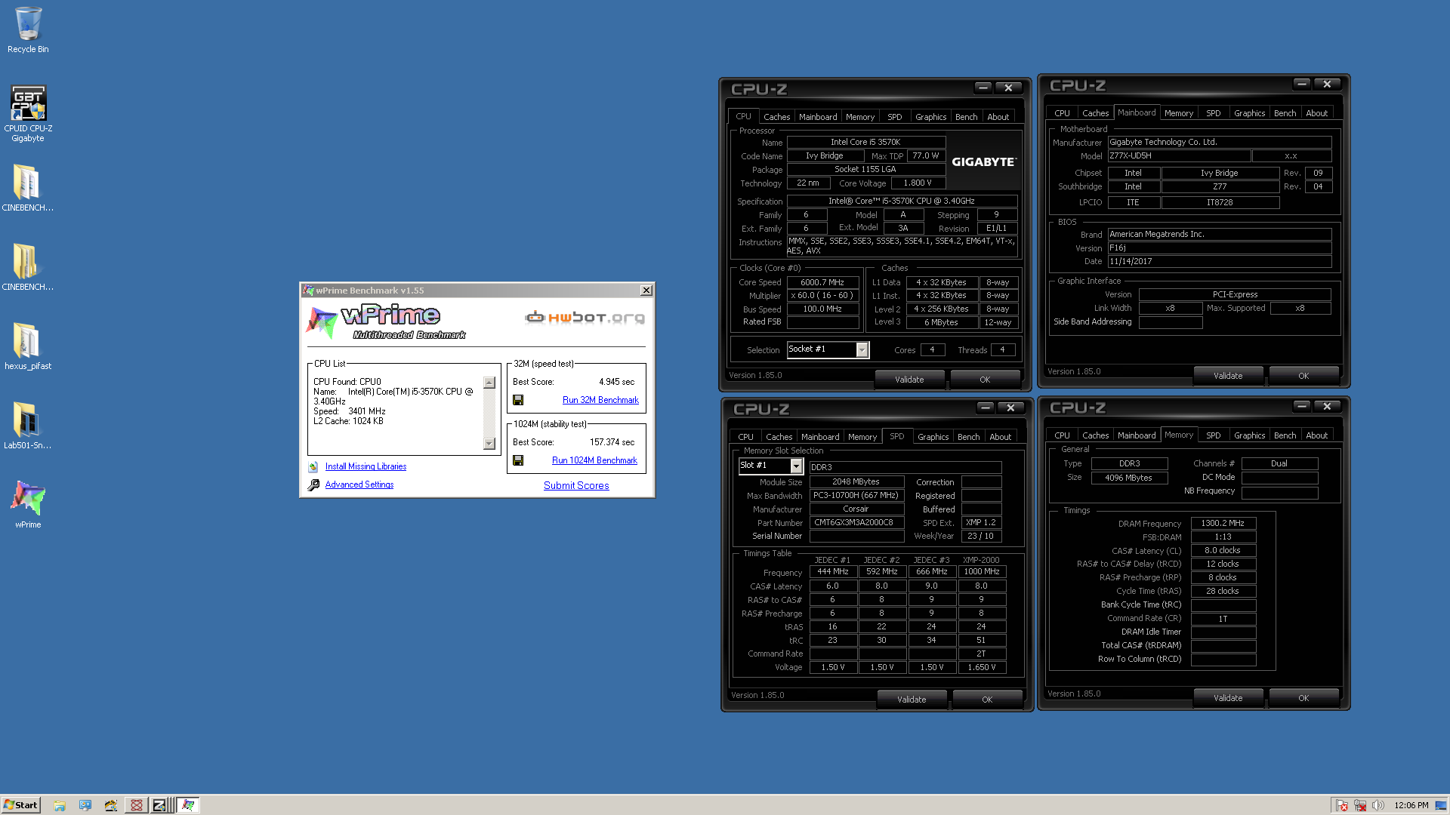Click the BIOS Version field F16j
Screen dimensions: 1450x815
coord(1219,248)
